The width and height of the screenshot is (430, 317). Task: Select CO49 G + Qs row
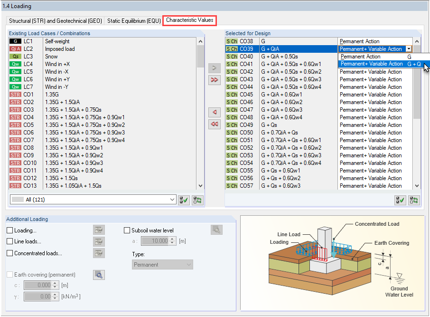click(x=319, y=125)
